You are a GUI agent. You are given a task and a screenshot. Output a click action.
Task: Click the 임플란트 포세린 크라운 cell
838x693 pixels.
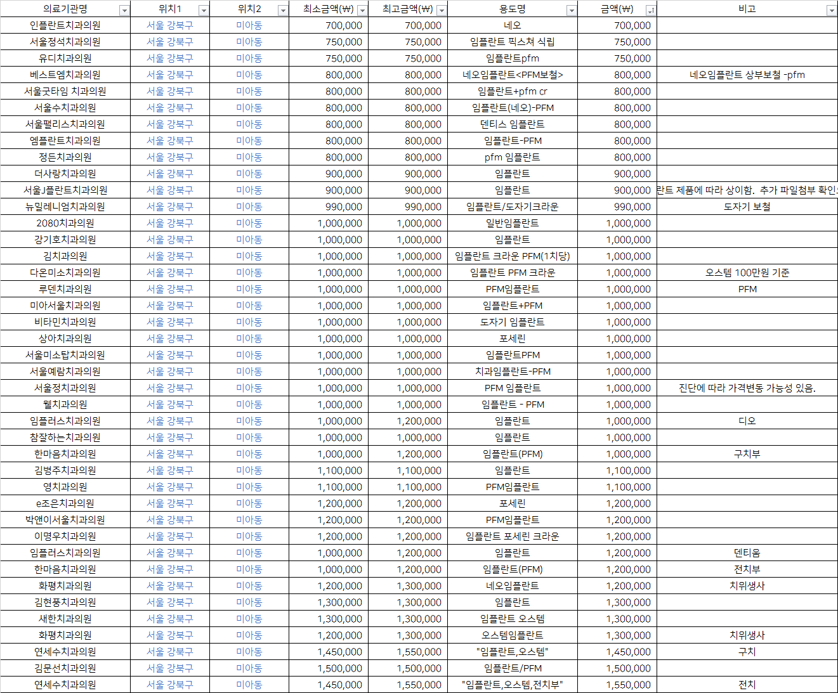pyautogui.click(x=513, y=536)
